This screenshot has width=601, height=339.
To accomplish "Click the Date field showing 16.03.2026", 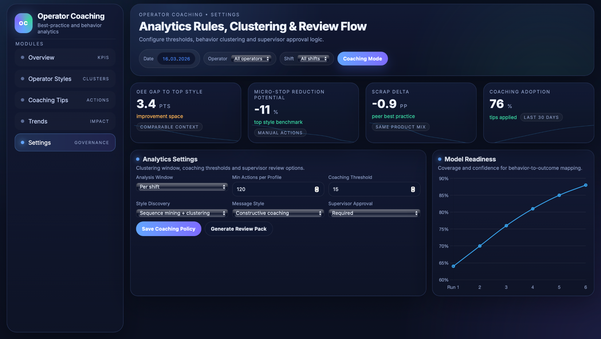I will tap(176, 59).
